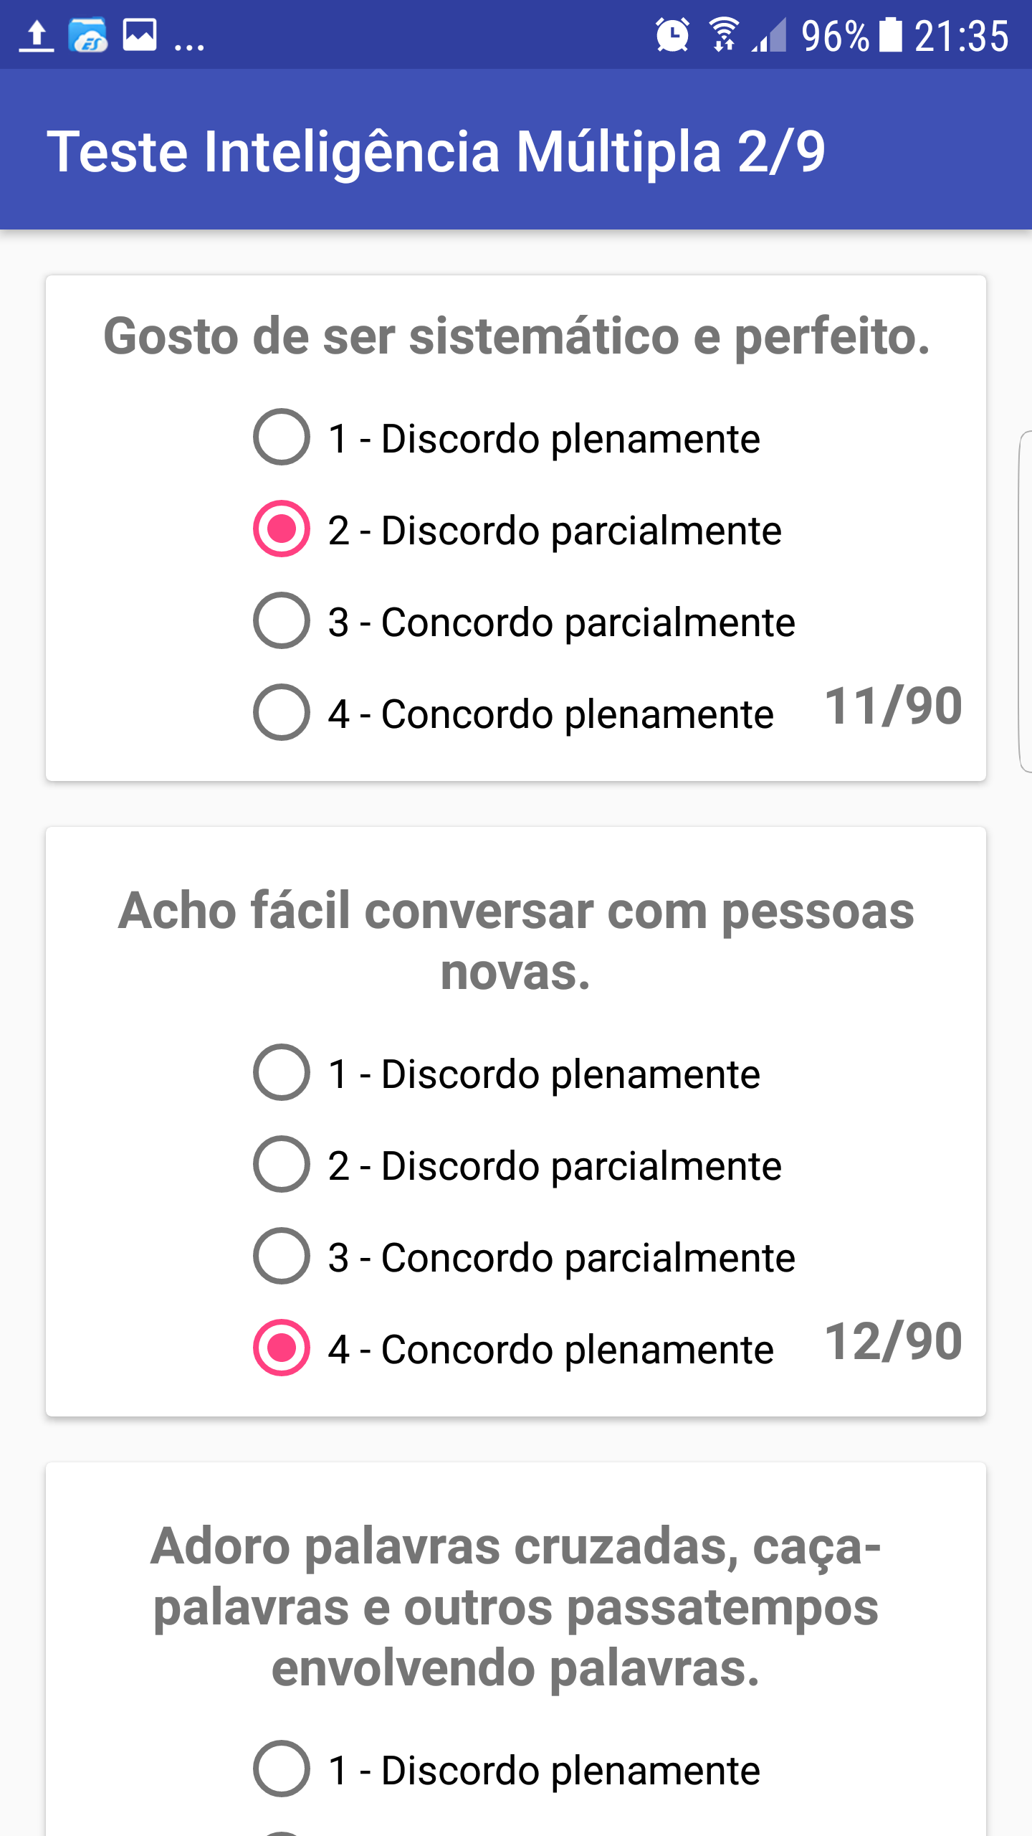The image size is (1032, 1836).
Task: Select '4 - Concordo plenamente' for question 11
Action: (513, 713)
